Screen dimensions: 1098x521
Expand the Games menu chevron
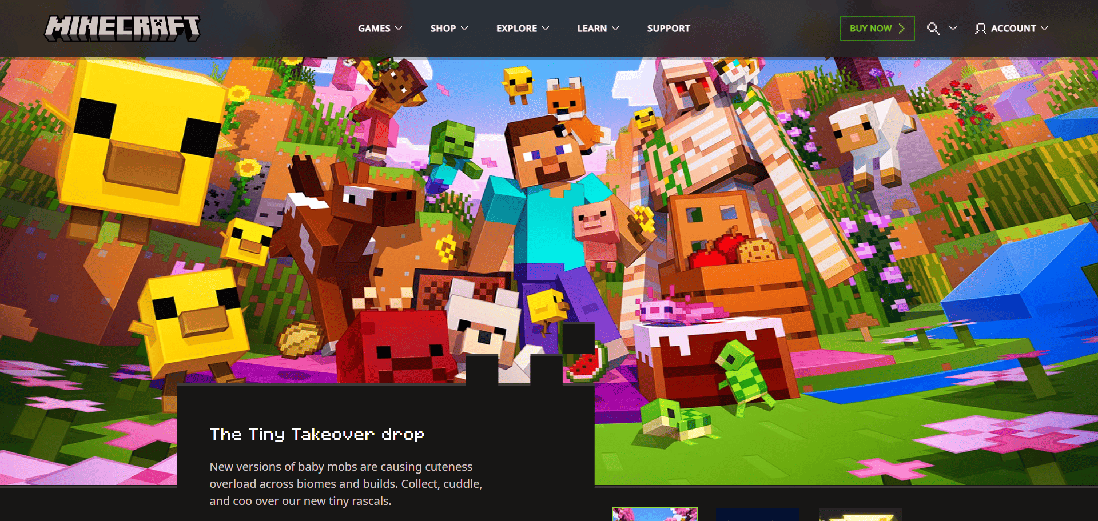399,29
